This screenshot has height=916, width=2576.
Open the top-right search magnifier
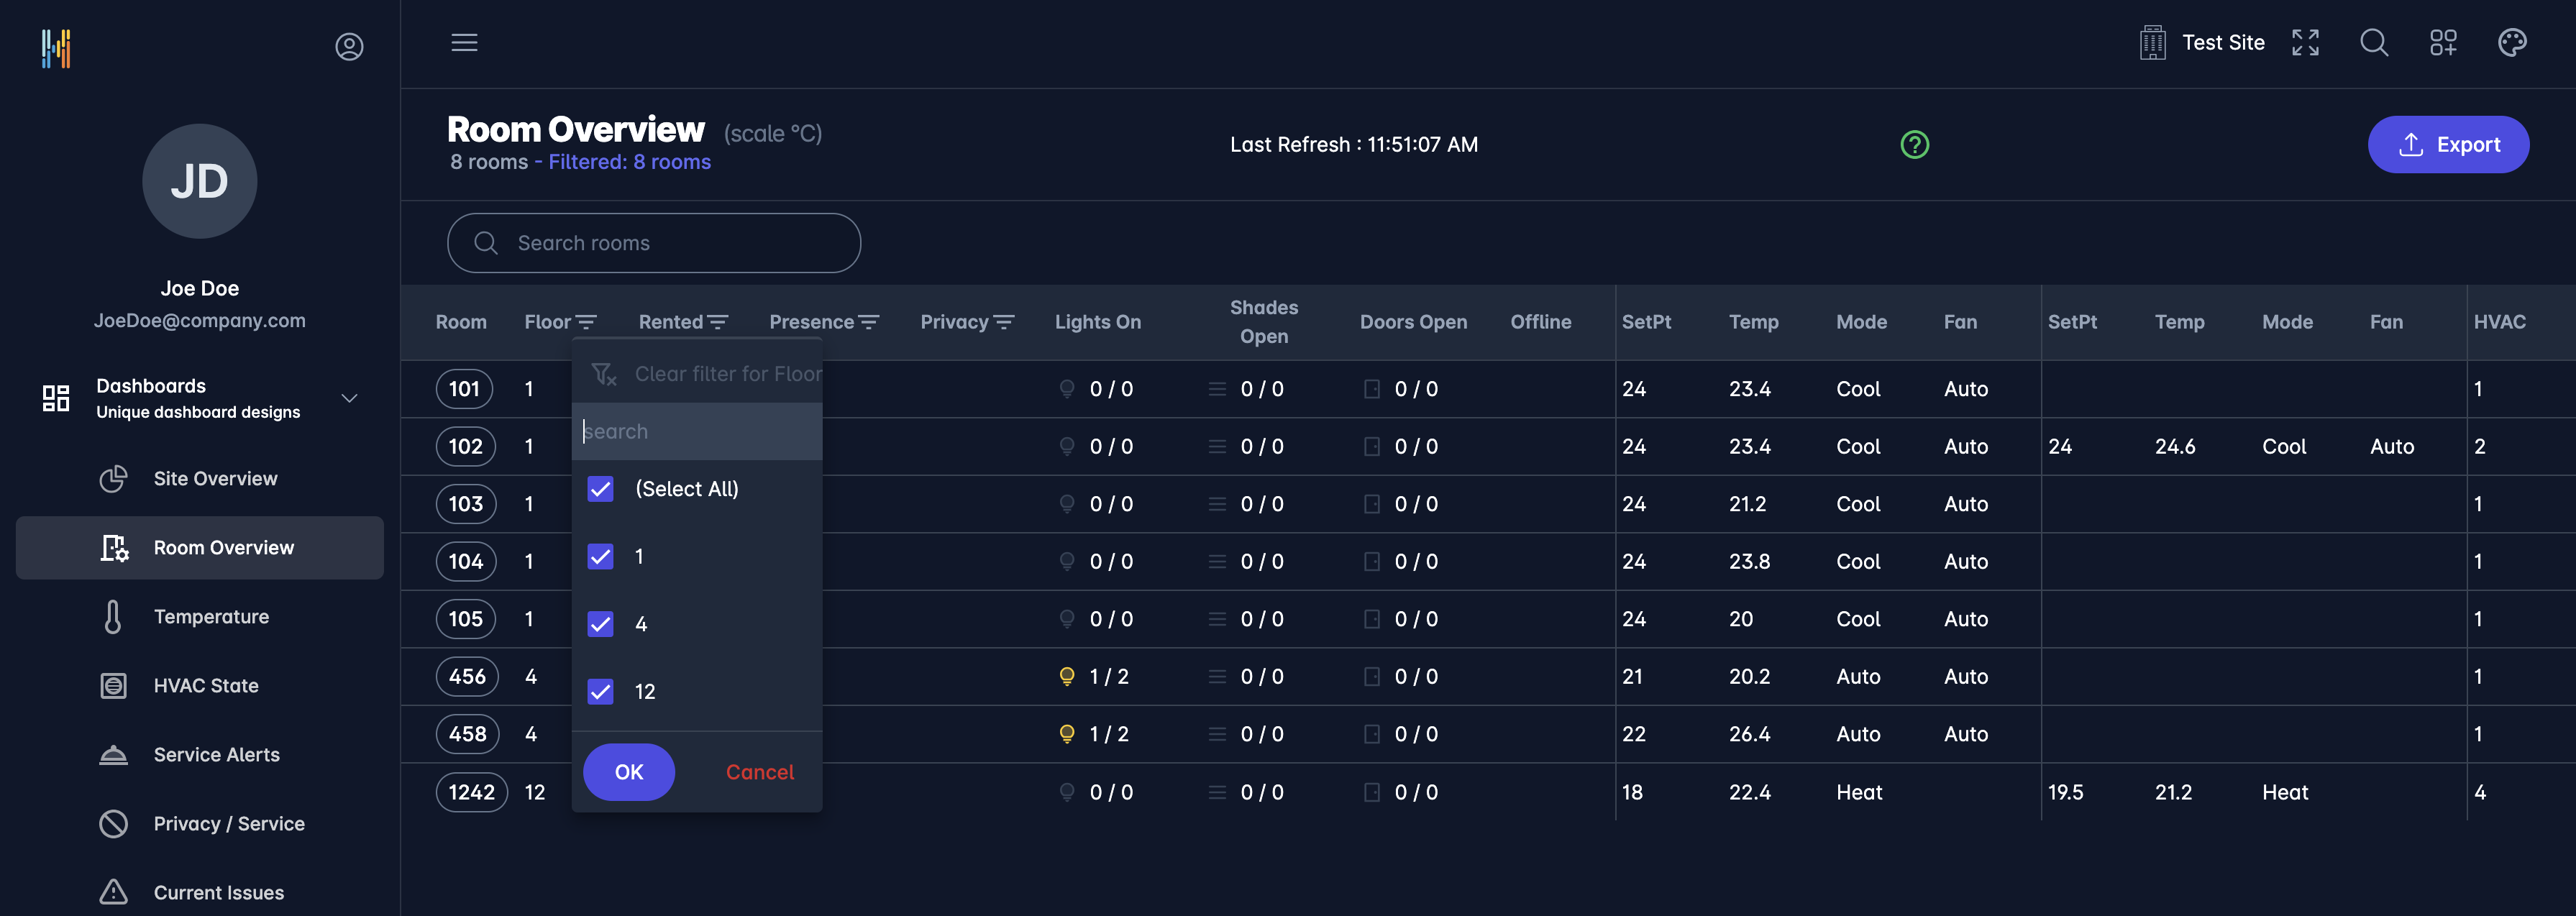pyautogui.click(x=2374, y=43)
